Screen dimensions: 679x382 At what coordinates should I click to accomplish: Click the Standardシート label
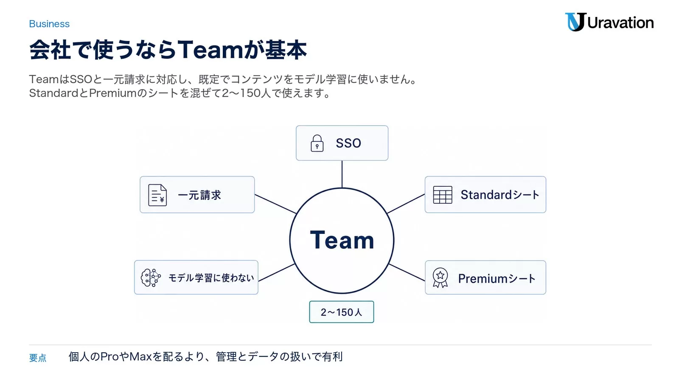pos(500,195)
